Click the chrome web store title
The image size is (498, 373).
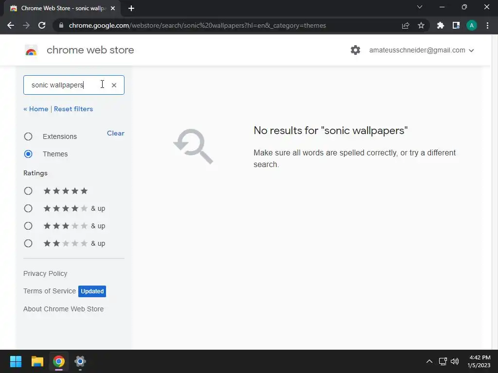tap(90, 50)
